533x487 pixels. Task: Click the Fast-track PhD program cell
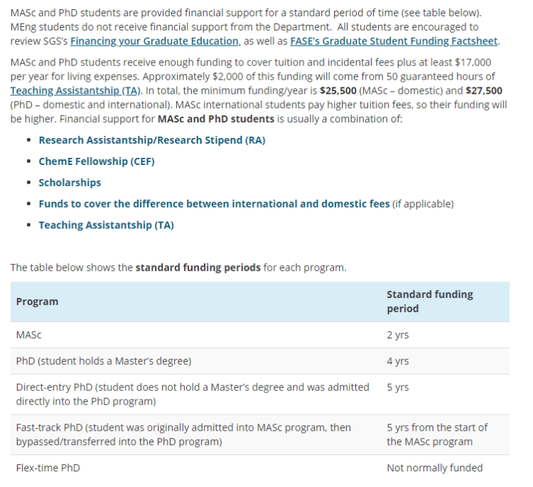click(x=183, y=434)
